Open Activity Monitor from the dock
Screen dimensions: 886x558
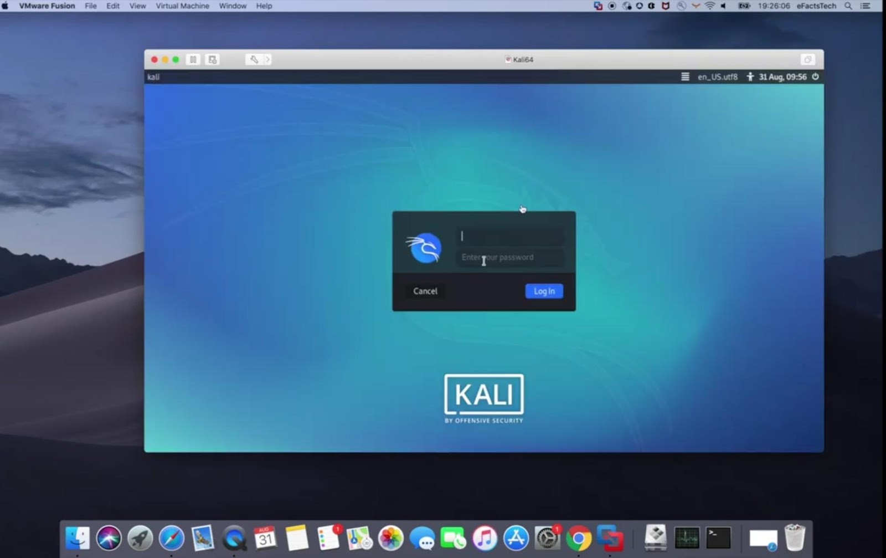(687, 538)
